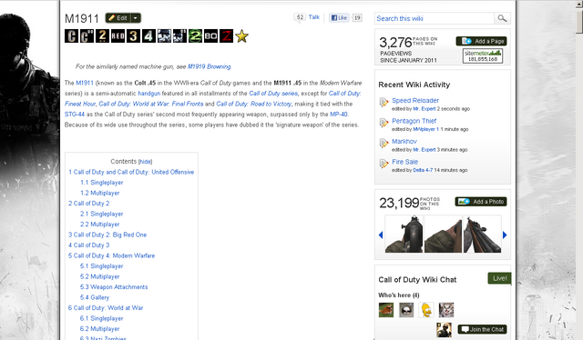
Task: Click the gold featured article star icon
Action: (x=241, y=36)
